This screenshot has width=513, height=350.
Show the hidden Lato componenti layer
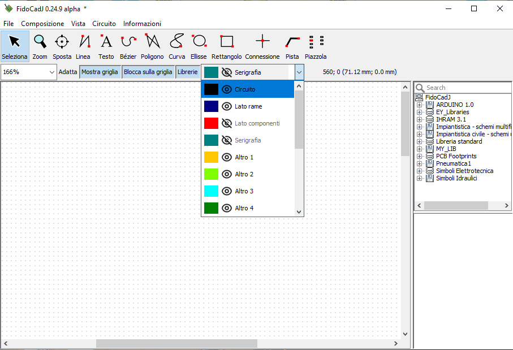(x=227, y=123)
